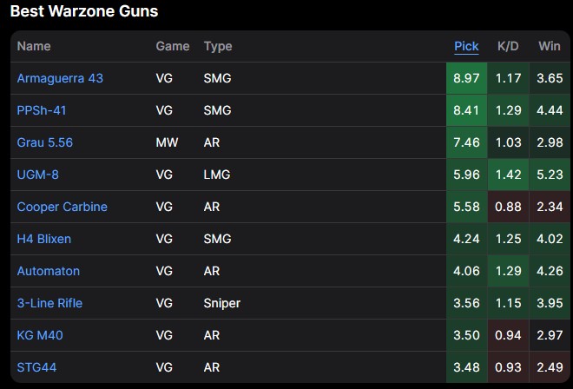The height and width of the screenshot is (389, 573).
Task: Sort table by K/D column header
Action: click(x=508, y=46)
